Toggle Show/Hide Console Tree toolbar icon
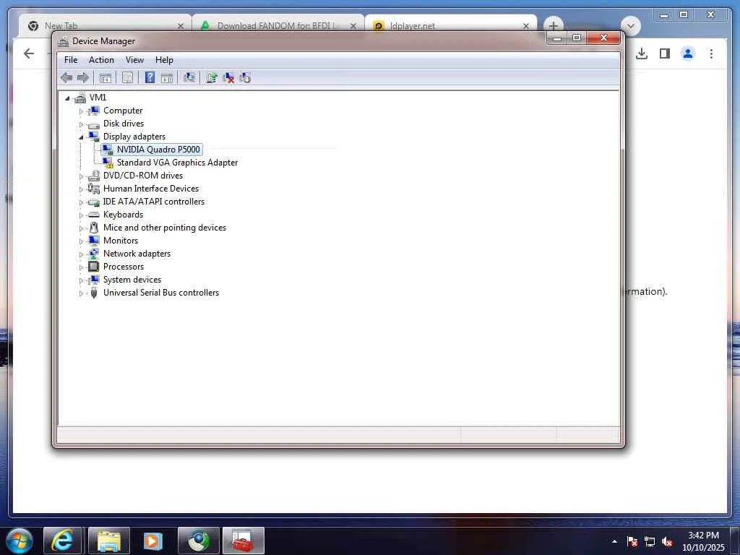 (106, 78)
